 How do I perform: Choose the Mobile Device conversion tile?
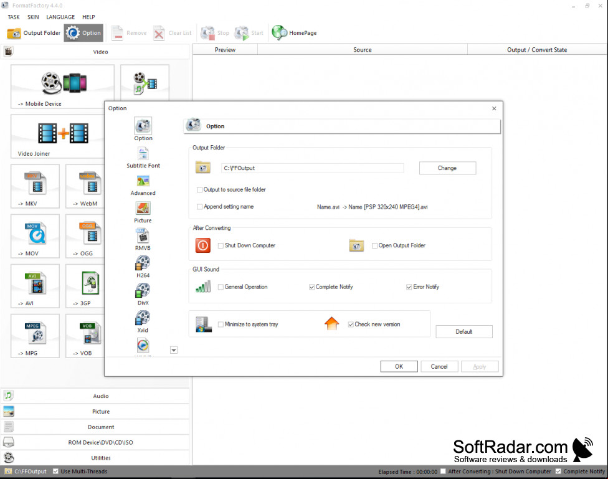click(x=62, y=87)
